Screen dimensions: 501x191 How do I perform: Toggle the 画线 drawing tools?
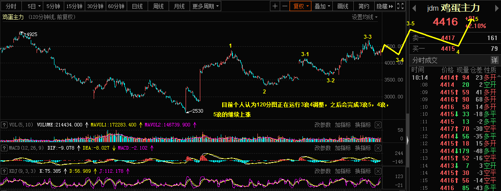point(343,6)
